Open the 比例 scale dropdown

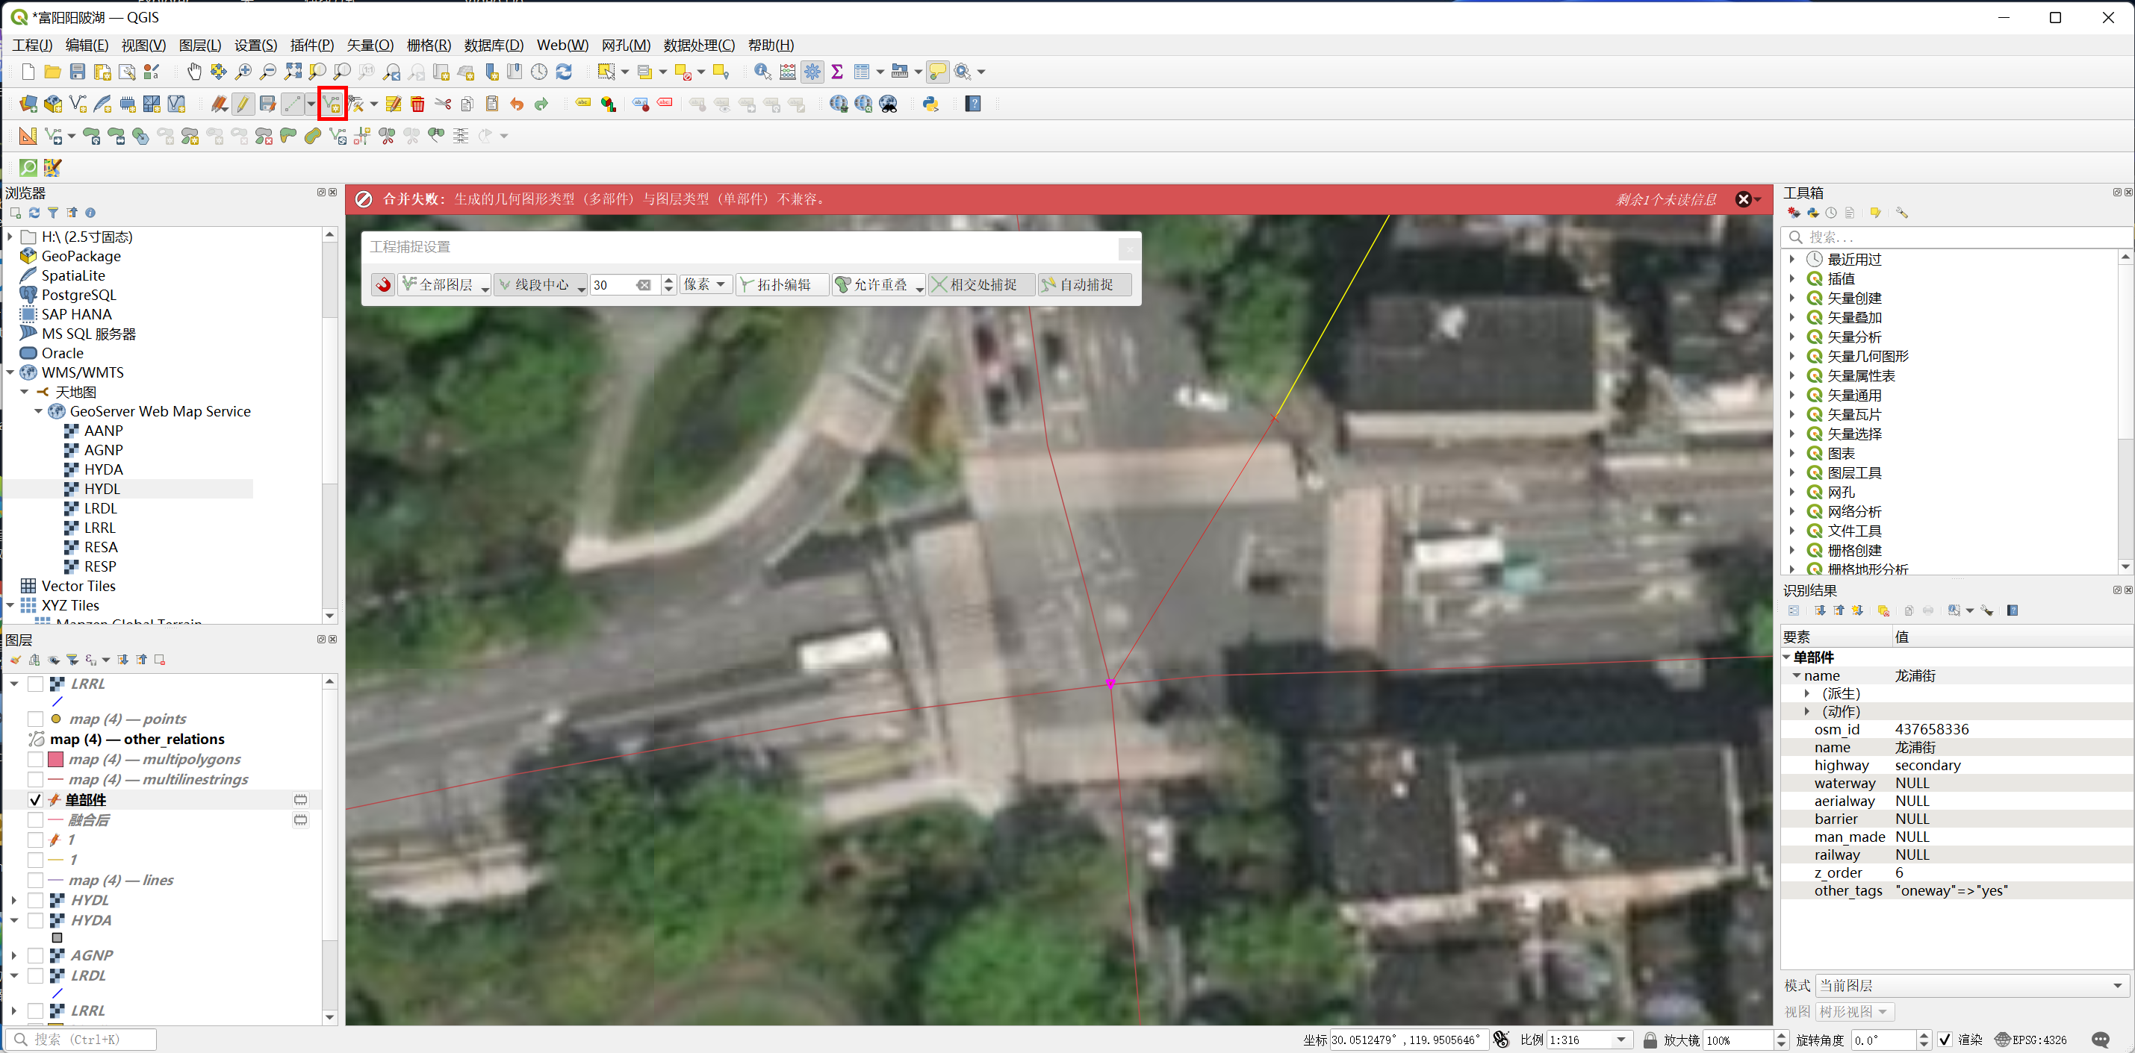(1620, 1039)
